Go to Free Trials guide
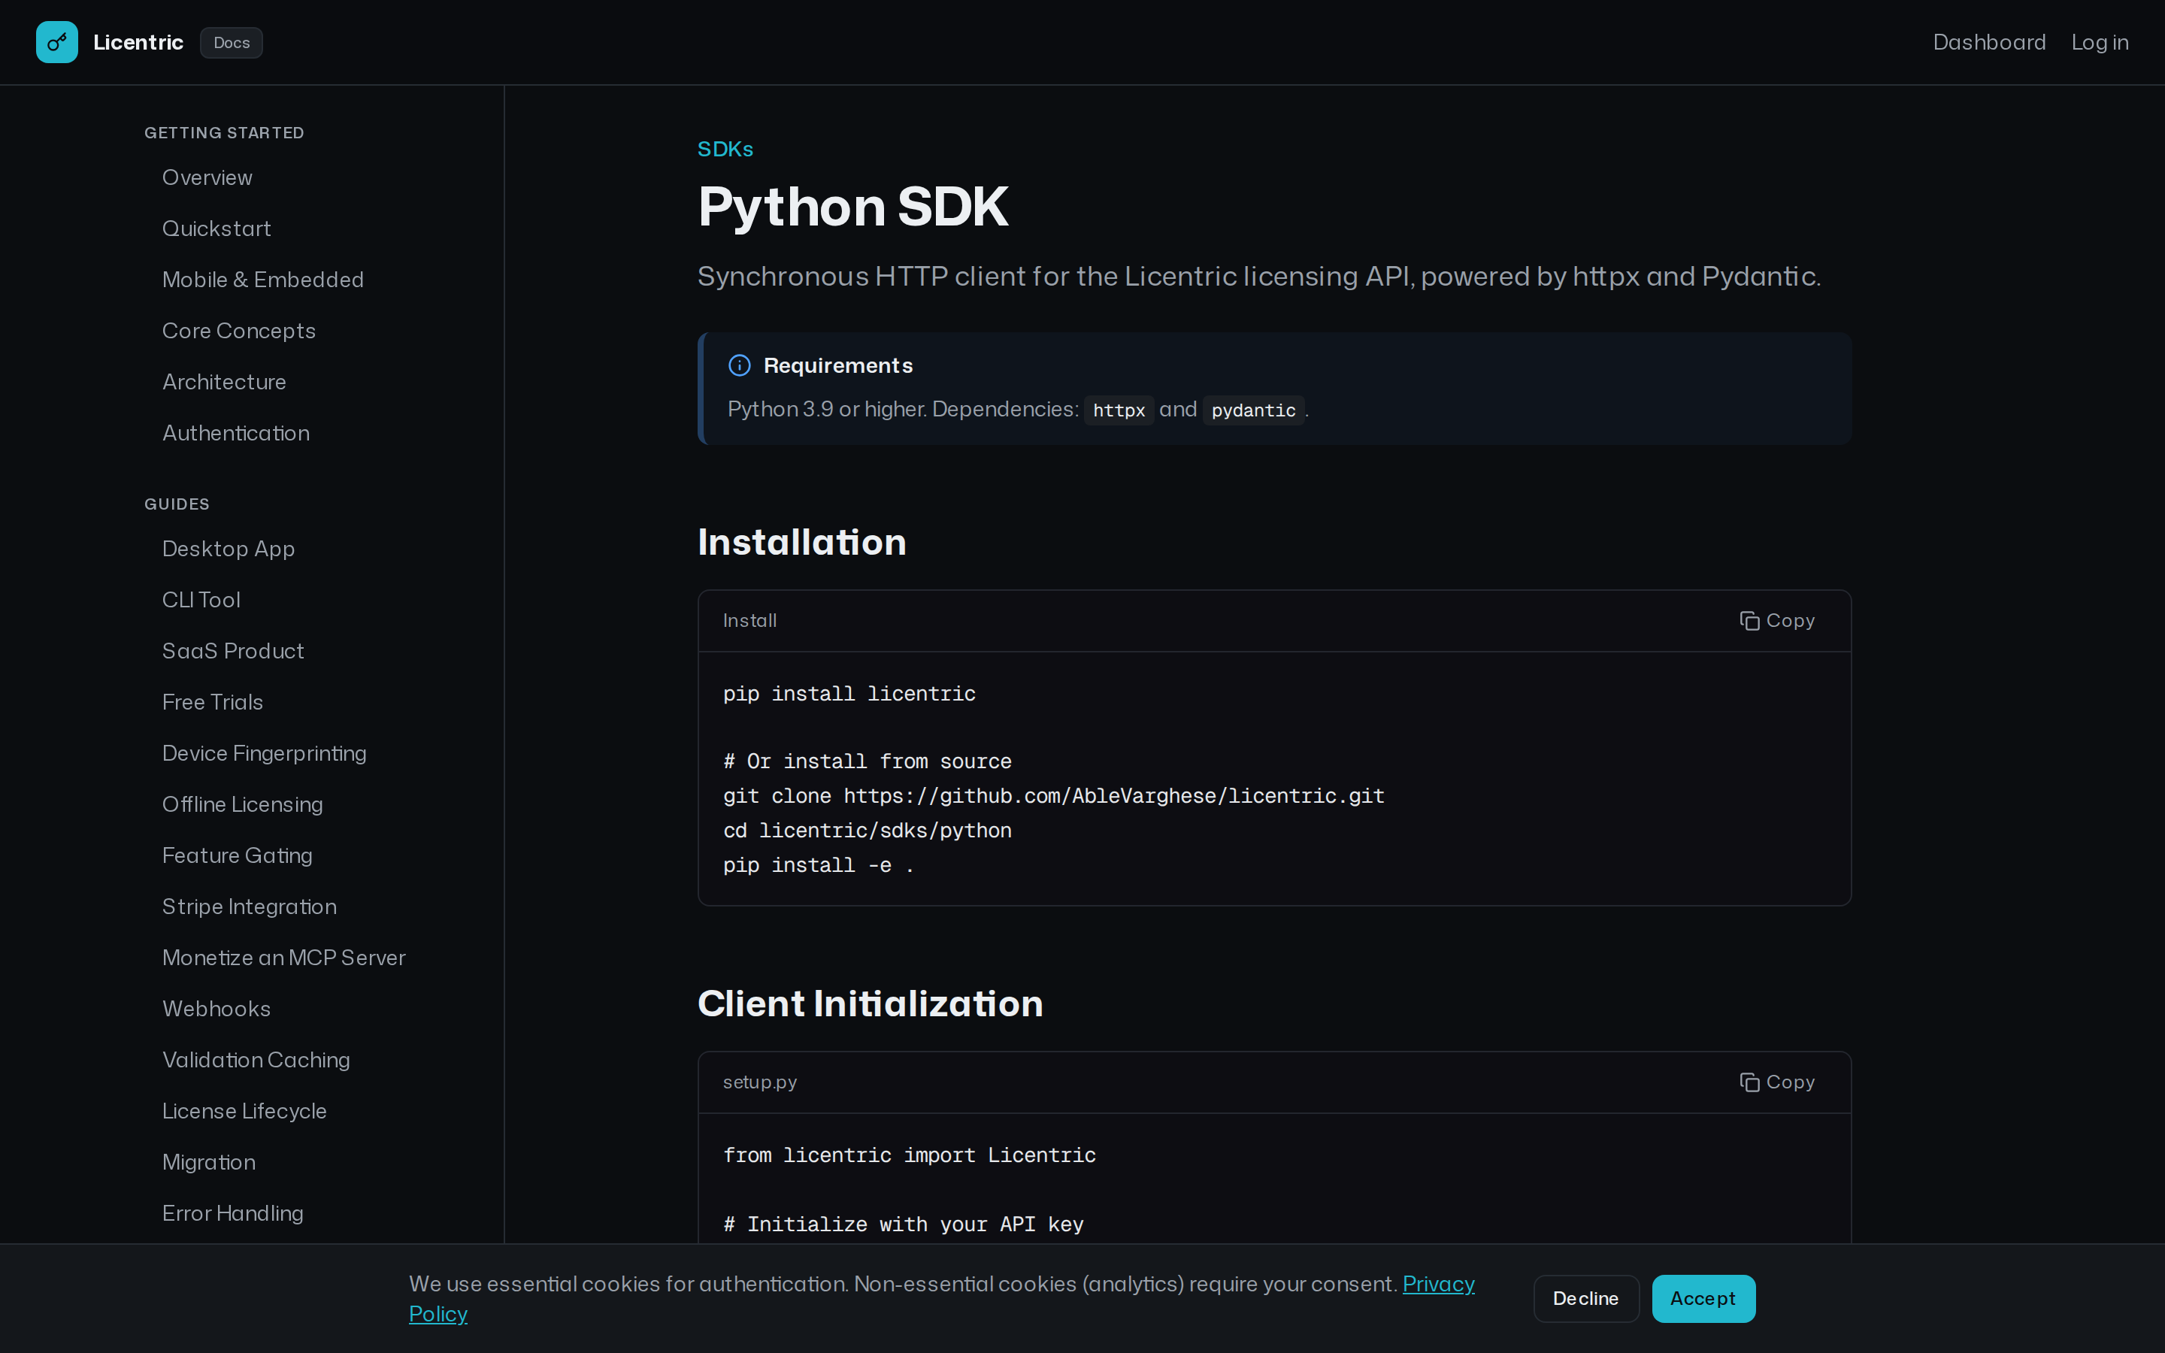 pos(212,703)
